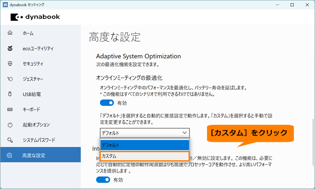This screenshot has height=189, width=315.
Task: Click the dynabook logo
Action: [36, 17]
